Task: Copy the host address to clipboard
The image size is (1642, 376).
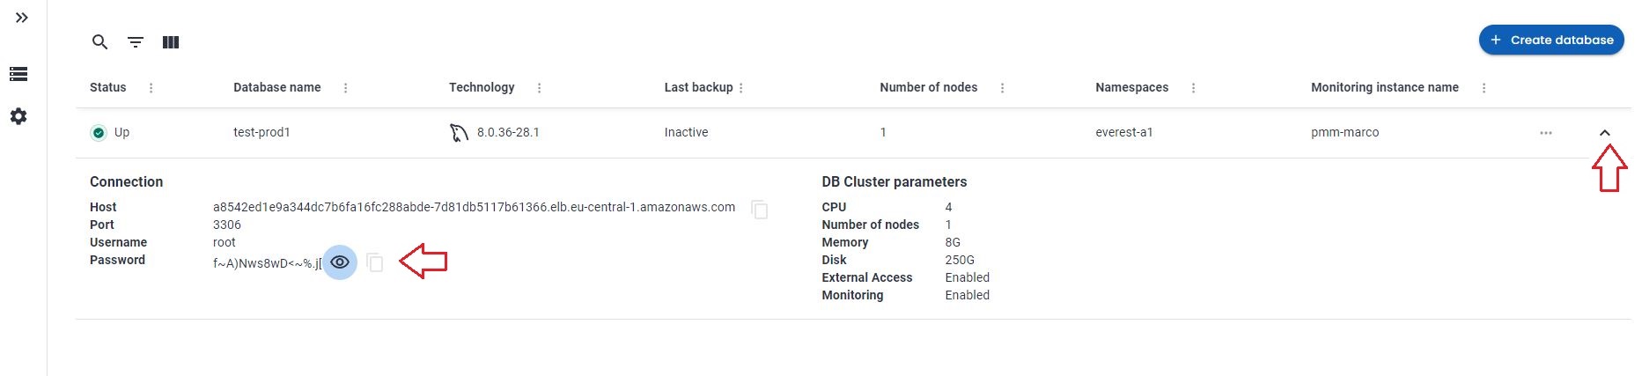Action: pos(759,210)
